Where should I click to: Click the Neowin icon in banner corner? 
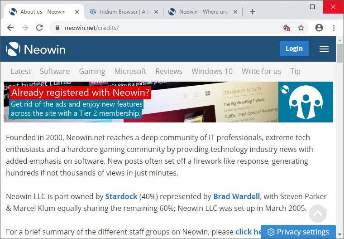(x=285, y=89)
